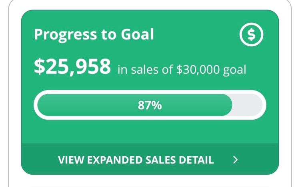This screenshot has width=300, height=187.
Task: Click the white outline of the progress bar
Action: (x=150, y=92)
